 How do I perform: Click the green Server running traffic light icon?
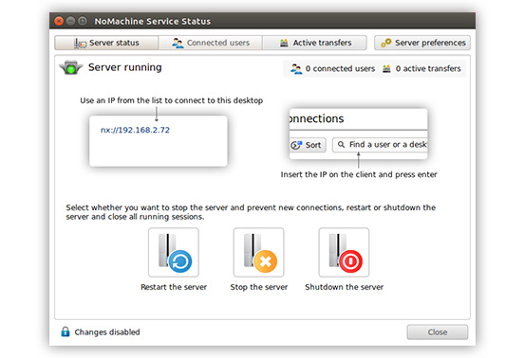click(x=71, y=67)
